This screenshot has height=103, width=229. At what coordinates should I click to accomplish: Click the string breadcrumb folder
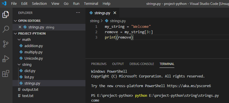pyautogui.click(x=95, y=21)
